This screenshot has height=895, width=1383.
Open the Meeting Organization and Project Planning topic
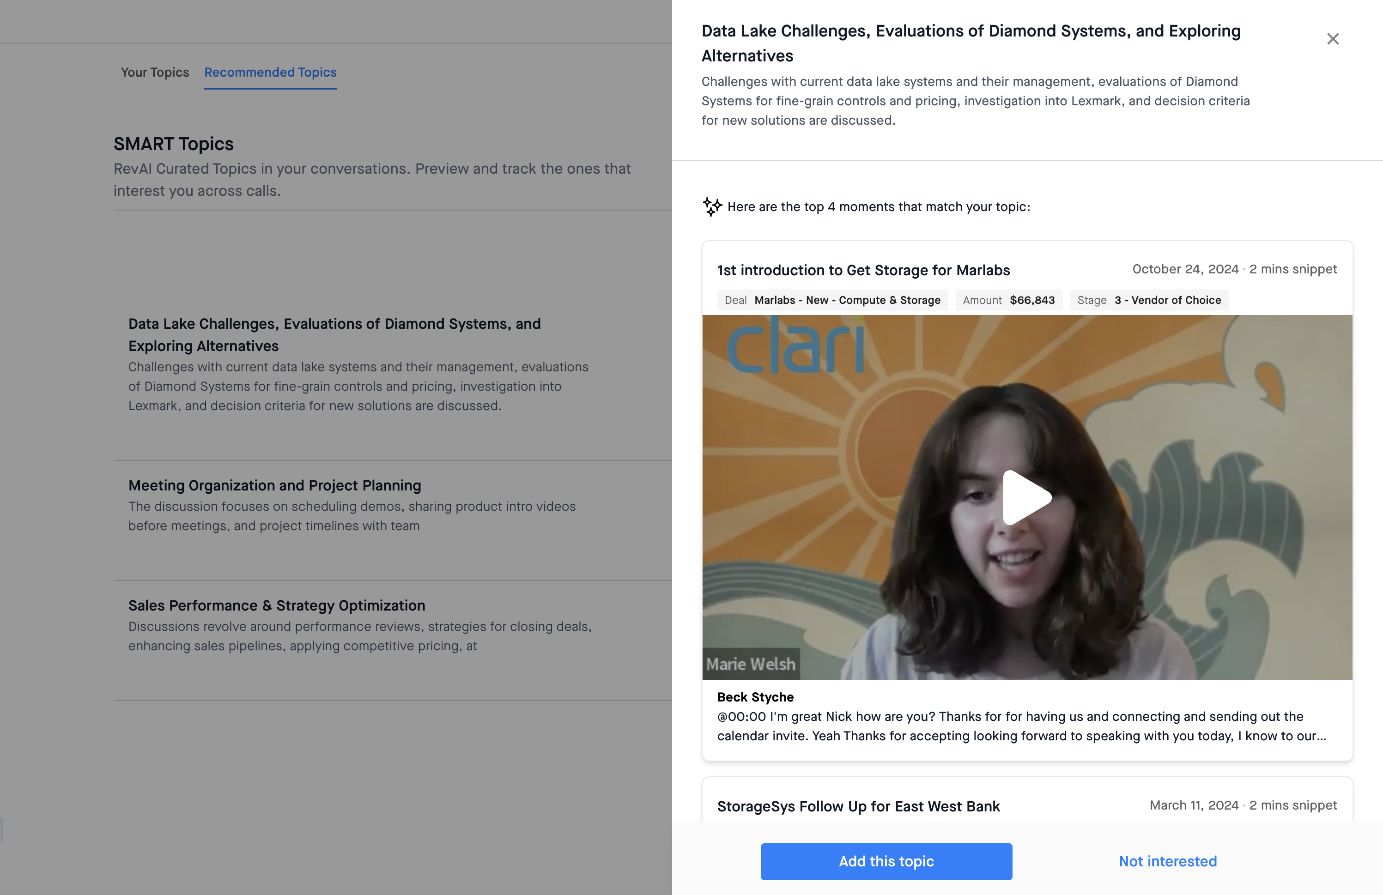[274, 485]
